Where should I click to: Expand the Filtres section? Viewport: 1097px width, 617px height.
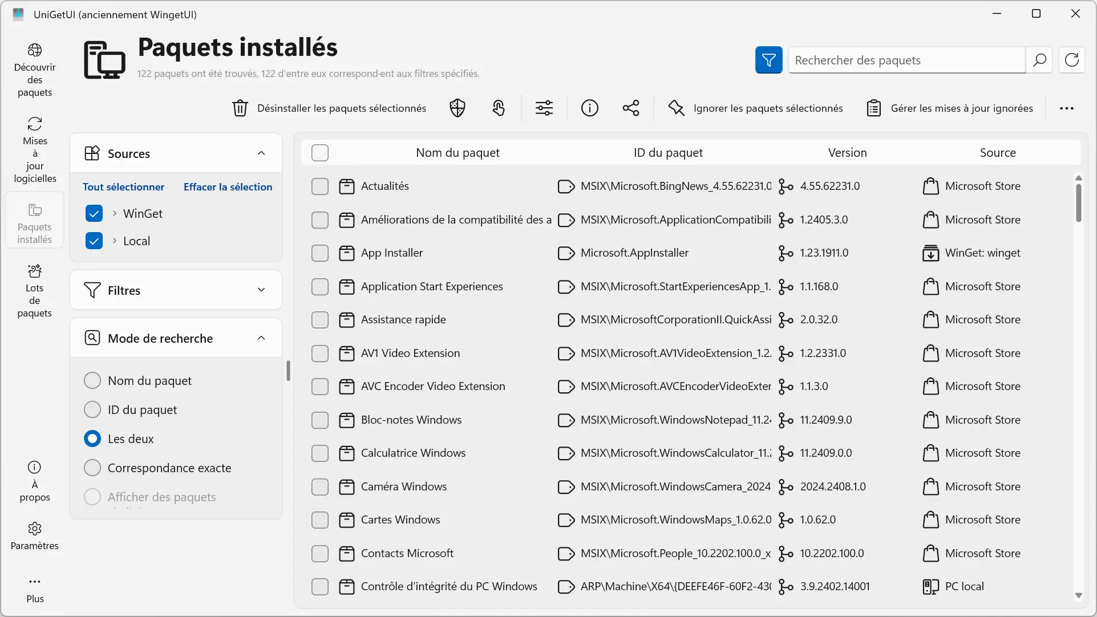point(261,290)
